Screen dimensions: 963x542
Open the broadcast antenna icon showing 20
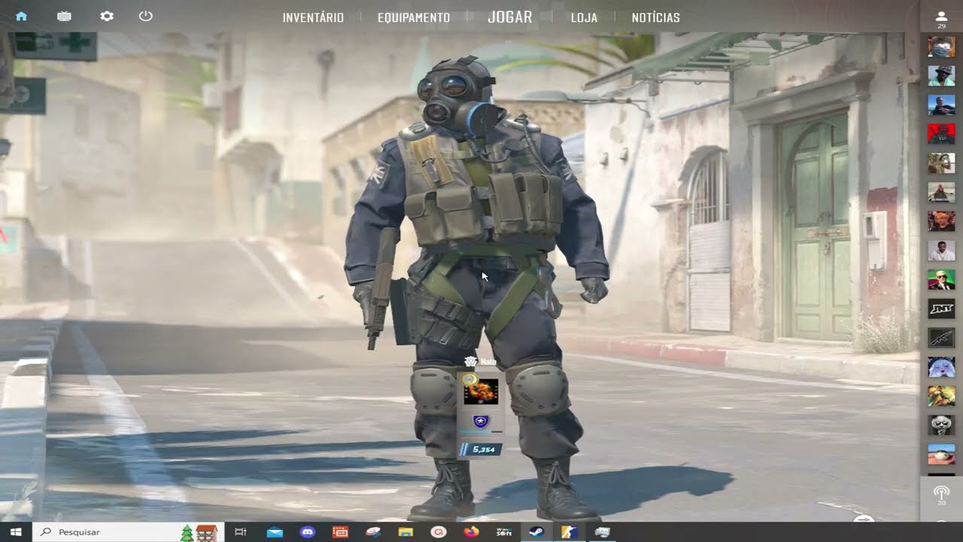point(941,495)
